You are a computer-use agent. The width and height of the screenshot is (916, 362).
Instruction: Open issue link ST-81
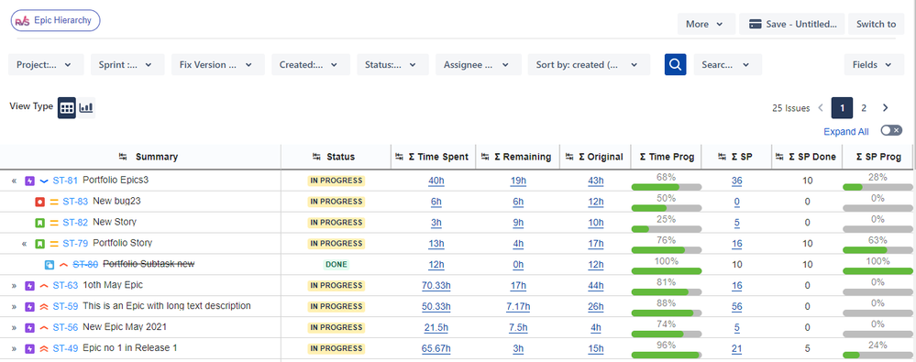(x=65, y=181)
